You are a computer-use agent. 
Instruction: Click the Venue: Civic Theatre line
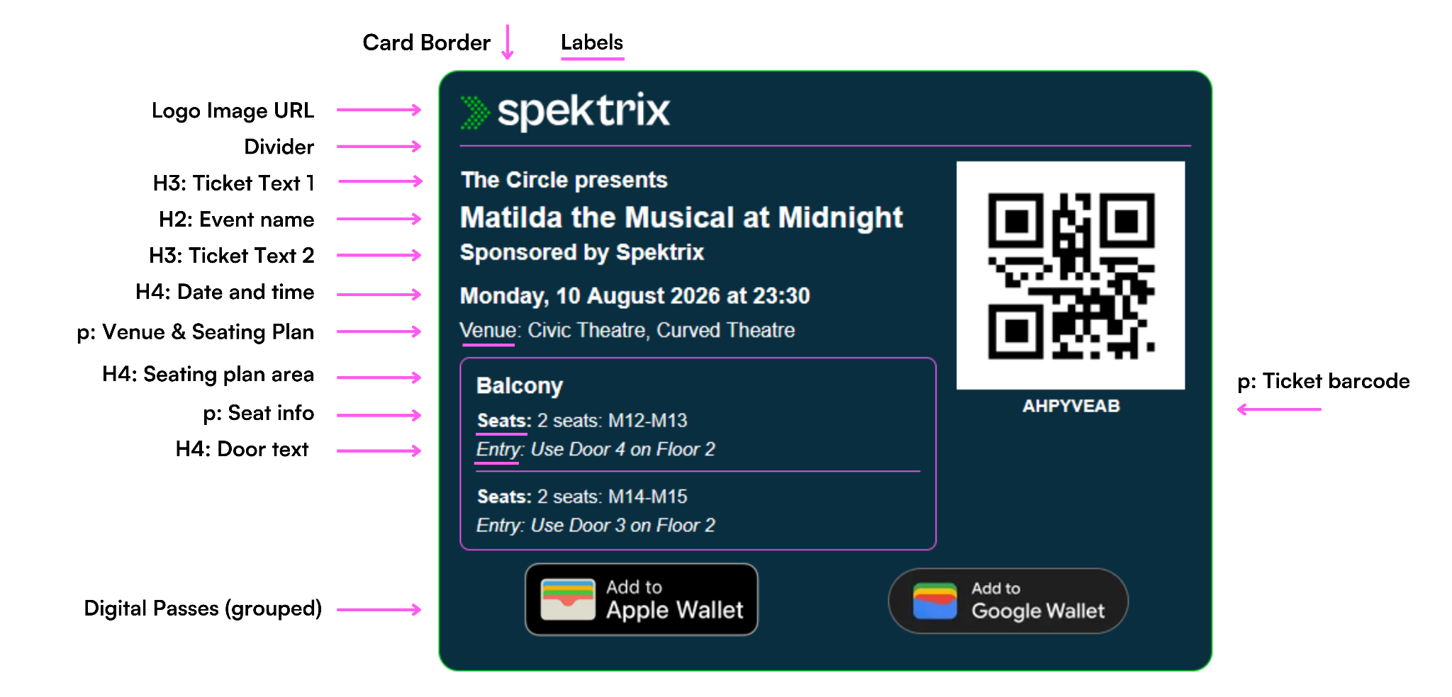tap(627, 330)
